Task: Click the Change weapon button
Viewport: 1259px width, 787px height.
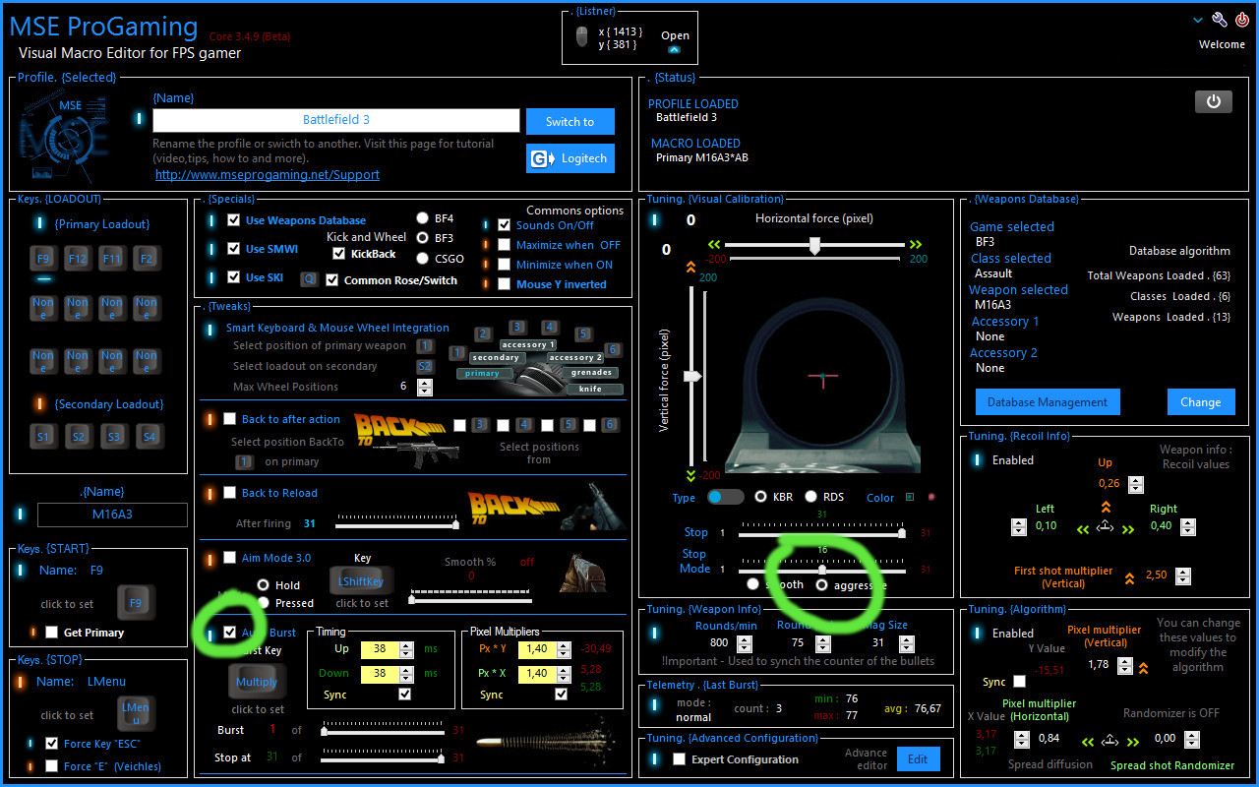Action: coord(1201,401)
